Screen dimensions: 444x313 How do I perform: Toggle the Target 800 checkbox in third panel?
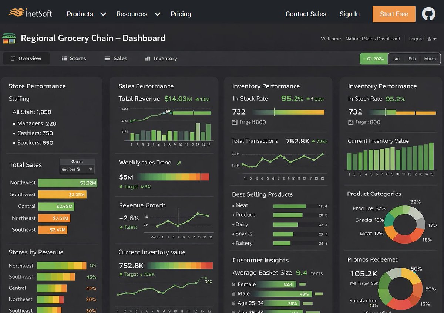point(234,122)
